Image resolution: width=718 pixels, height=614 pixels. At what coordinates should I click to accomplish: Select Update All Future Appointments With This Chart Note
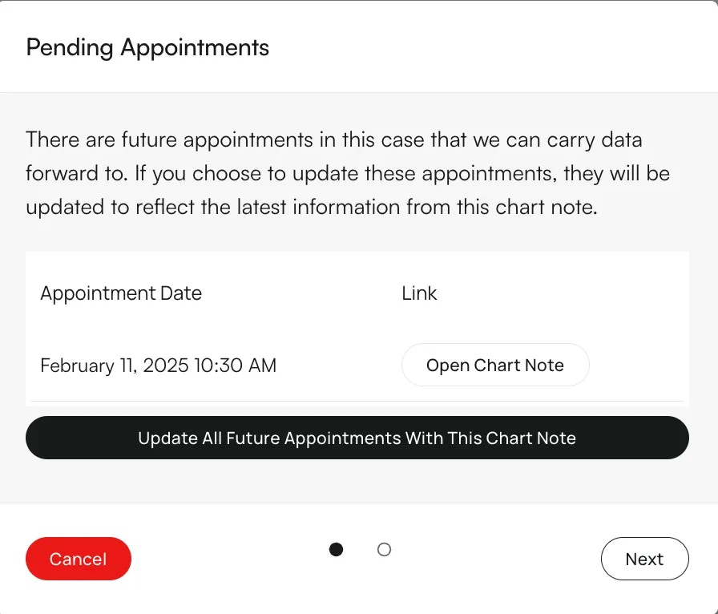[357, 438]
